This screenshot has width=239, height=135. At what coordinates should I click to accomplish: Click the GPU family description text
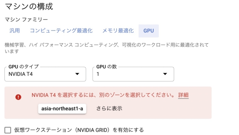(106, 48)
